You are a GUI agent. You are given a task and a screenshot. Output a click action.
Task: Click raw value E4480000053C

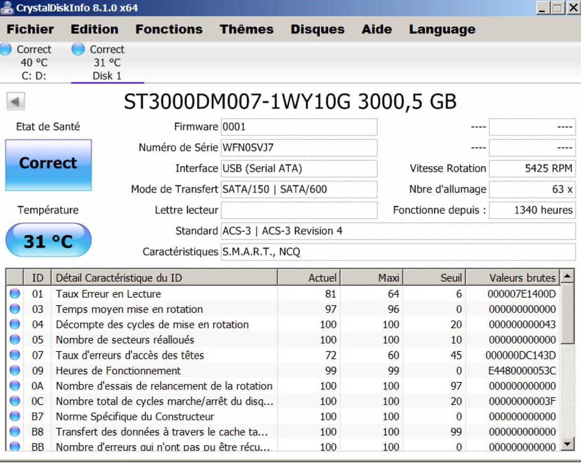pyautogui.click(x=522, y=370)
